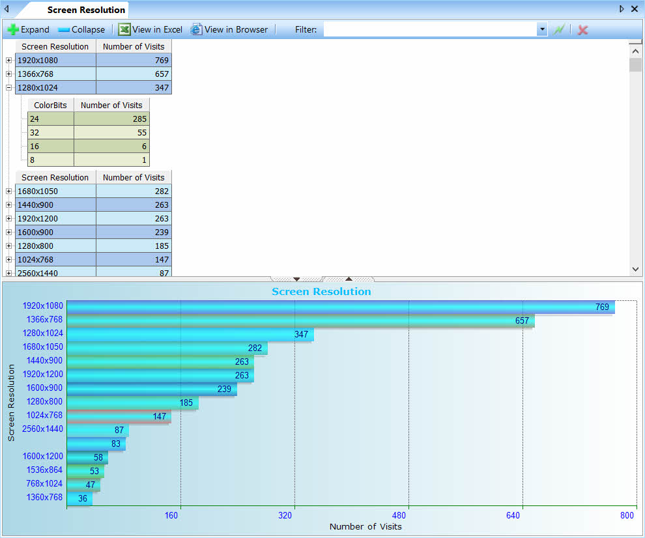Sort by top Number of Visits header
This screenshot has width=645, height=538.
[x=134, y=46]
